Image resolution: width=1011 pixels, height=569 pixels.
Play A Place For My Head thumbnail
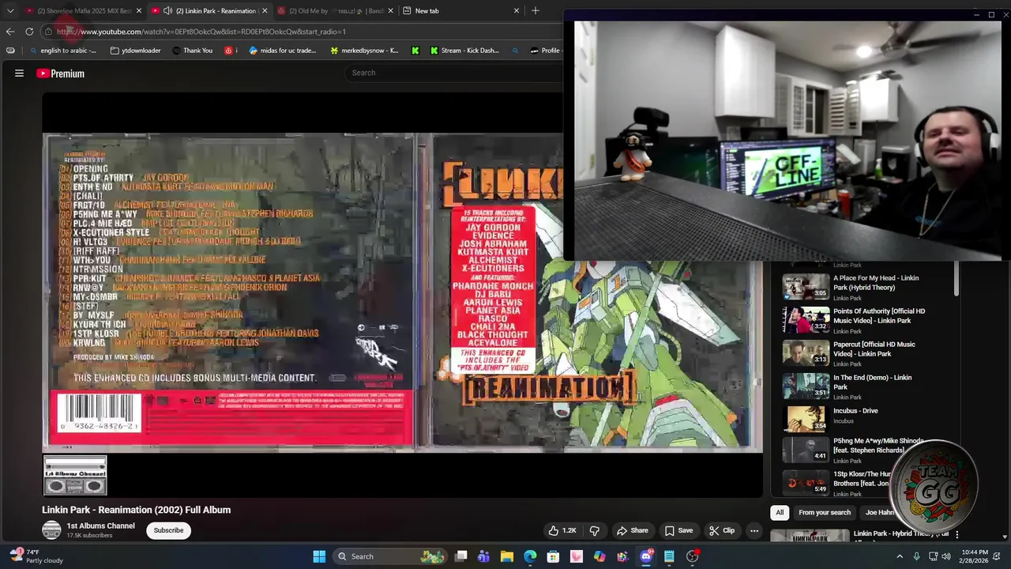click(806, 287)
